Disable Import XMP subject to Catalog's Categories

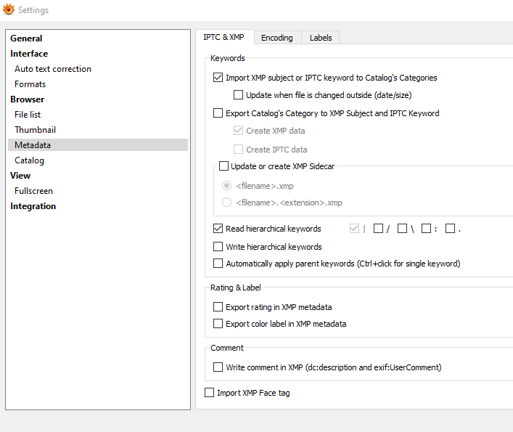coord(218,78)
